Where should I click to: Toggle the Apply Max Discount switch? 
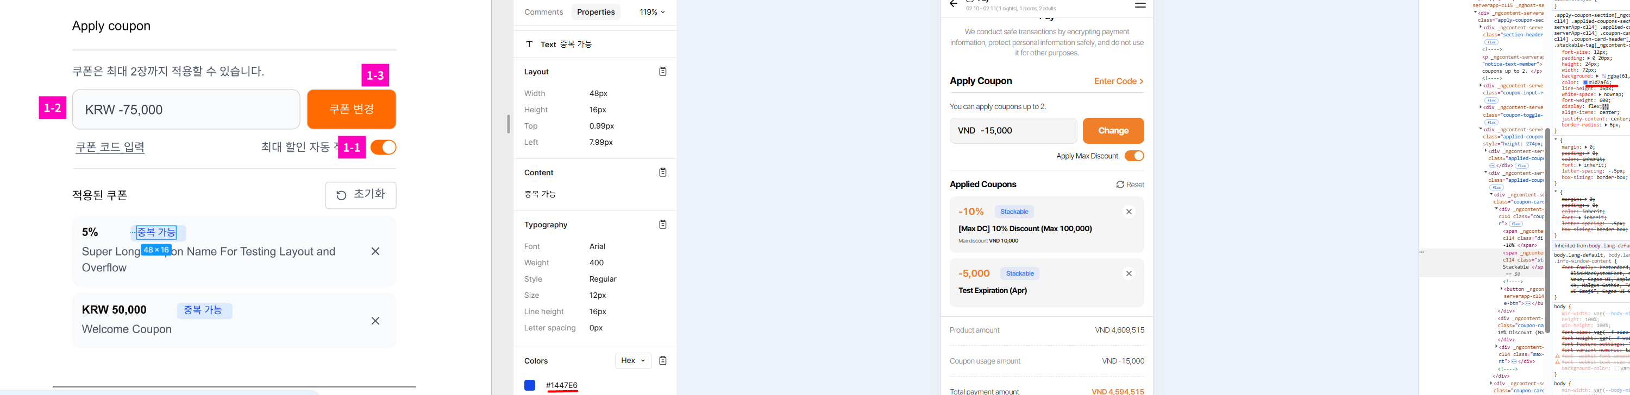1134,156
